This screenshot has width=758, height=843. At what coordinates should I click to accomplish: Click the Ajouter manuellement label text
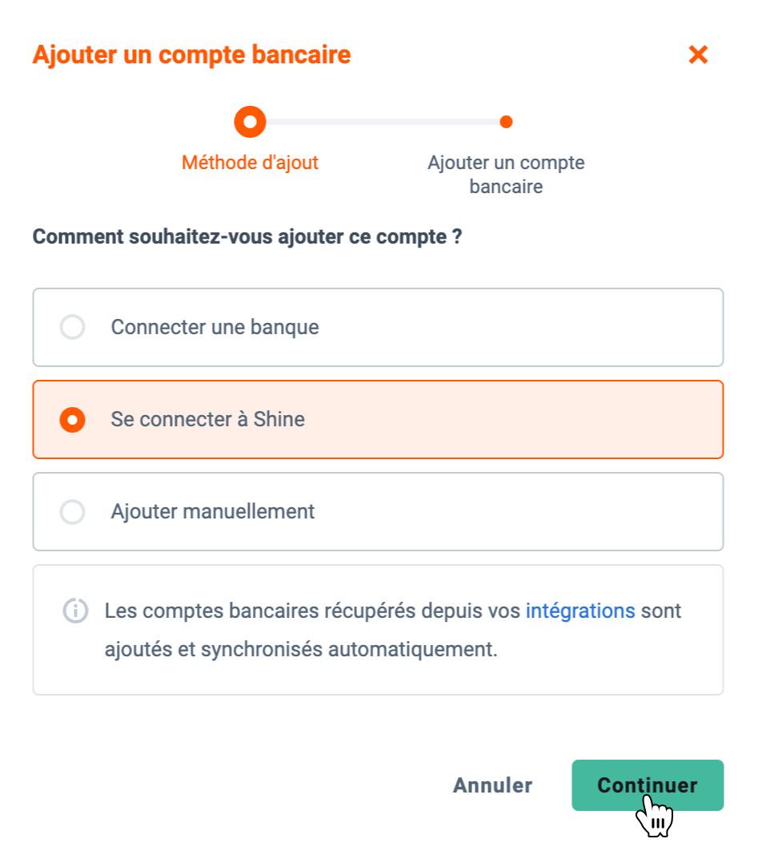(x=213, y=512)
